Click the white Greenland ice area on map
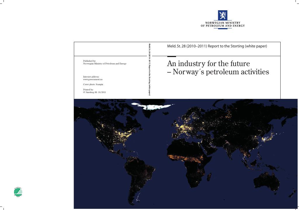Viewport: 299px width, 210px height. point(152,106)
